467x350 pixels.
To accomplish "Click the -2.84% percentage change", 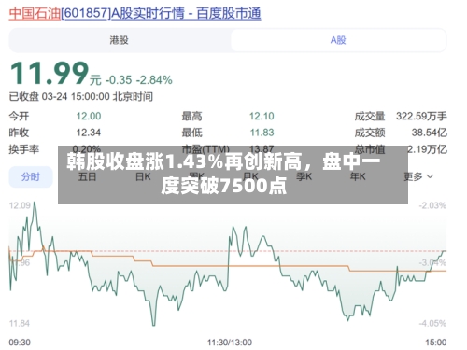I will click(154, 80).
